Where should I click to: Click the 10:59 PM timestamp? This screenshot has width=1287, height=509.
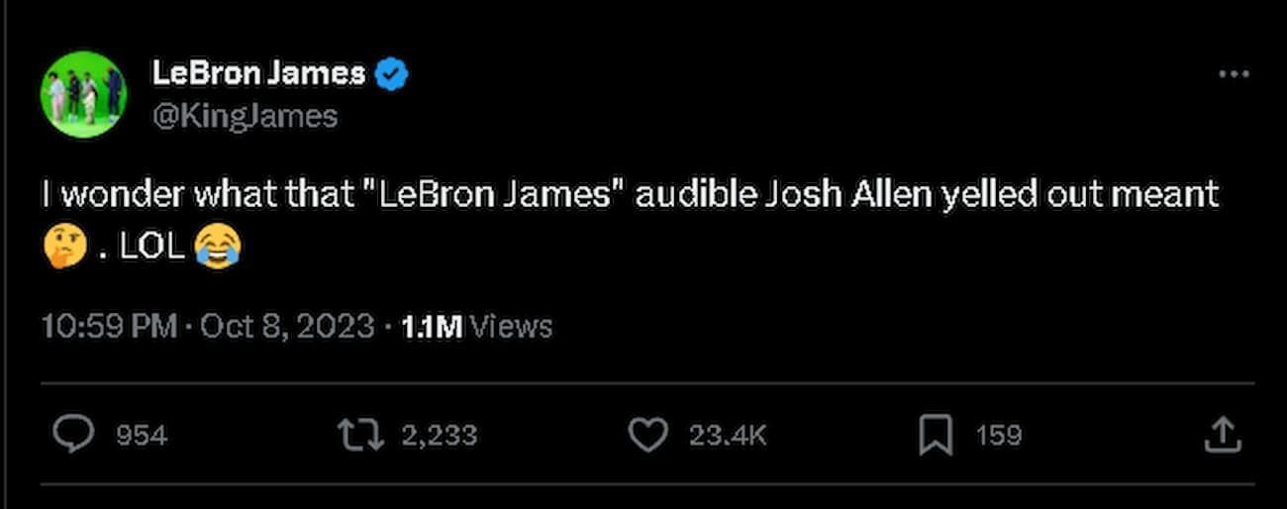click(109, 326)
